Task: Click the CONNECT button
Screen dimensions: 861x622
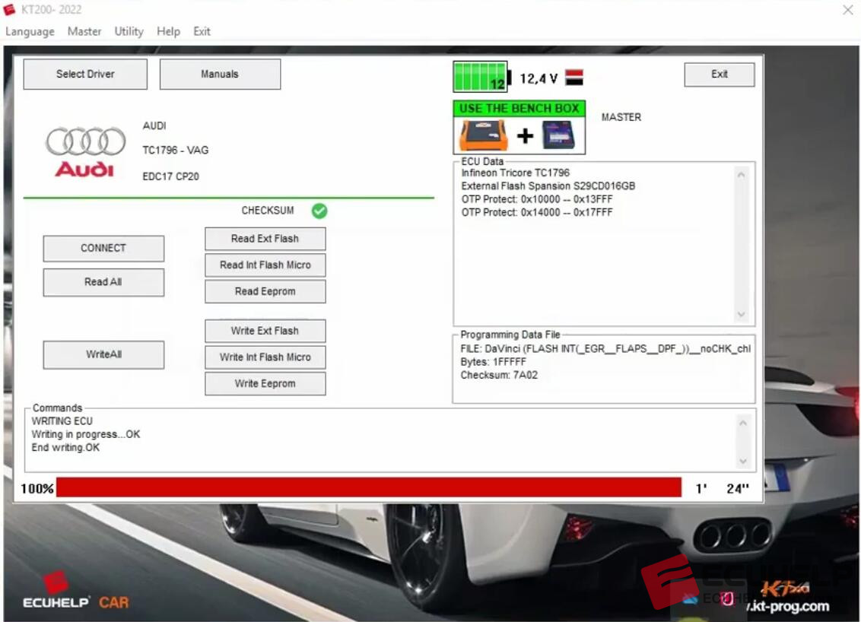Action: [x=103, y=248]
